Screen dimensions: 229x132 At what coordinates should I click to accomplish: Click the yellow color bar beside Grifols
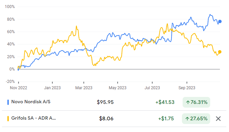pyautogui.click(x=8, y=119)
